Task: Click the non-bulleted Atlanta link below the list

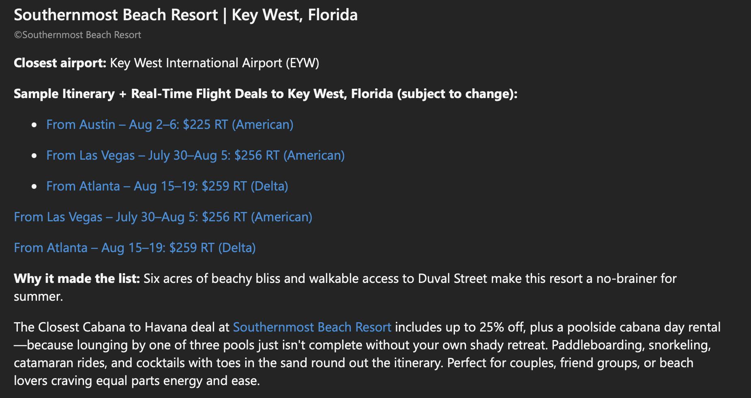Action: click(135, 248)
